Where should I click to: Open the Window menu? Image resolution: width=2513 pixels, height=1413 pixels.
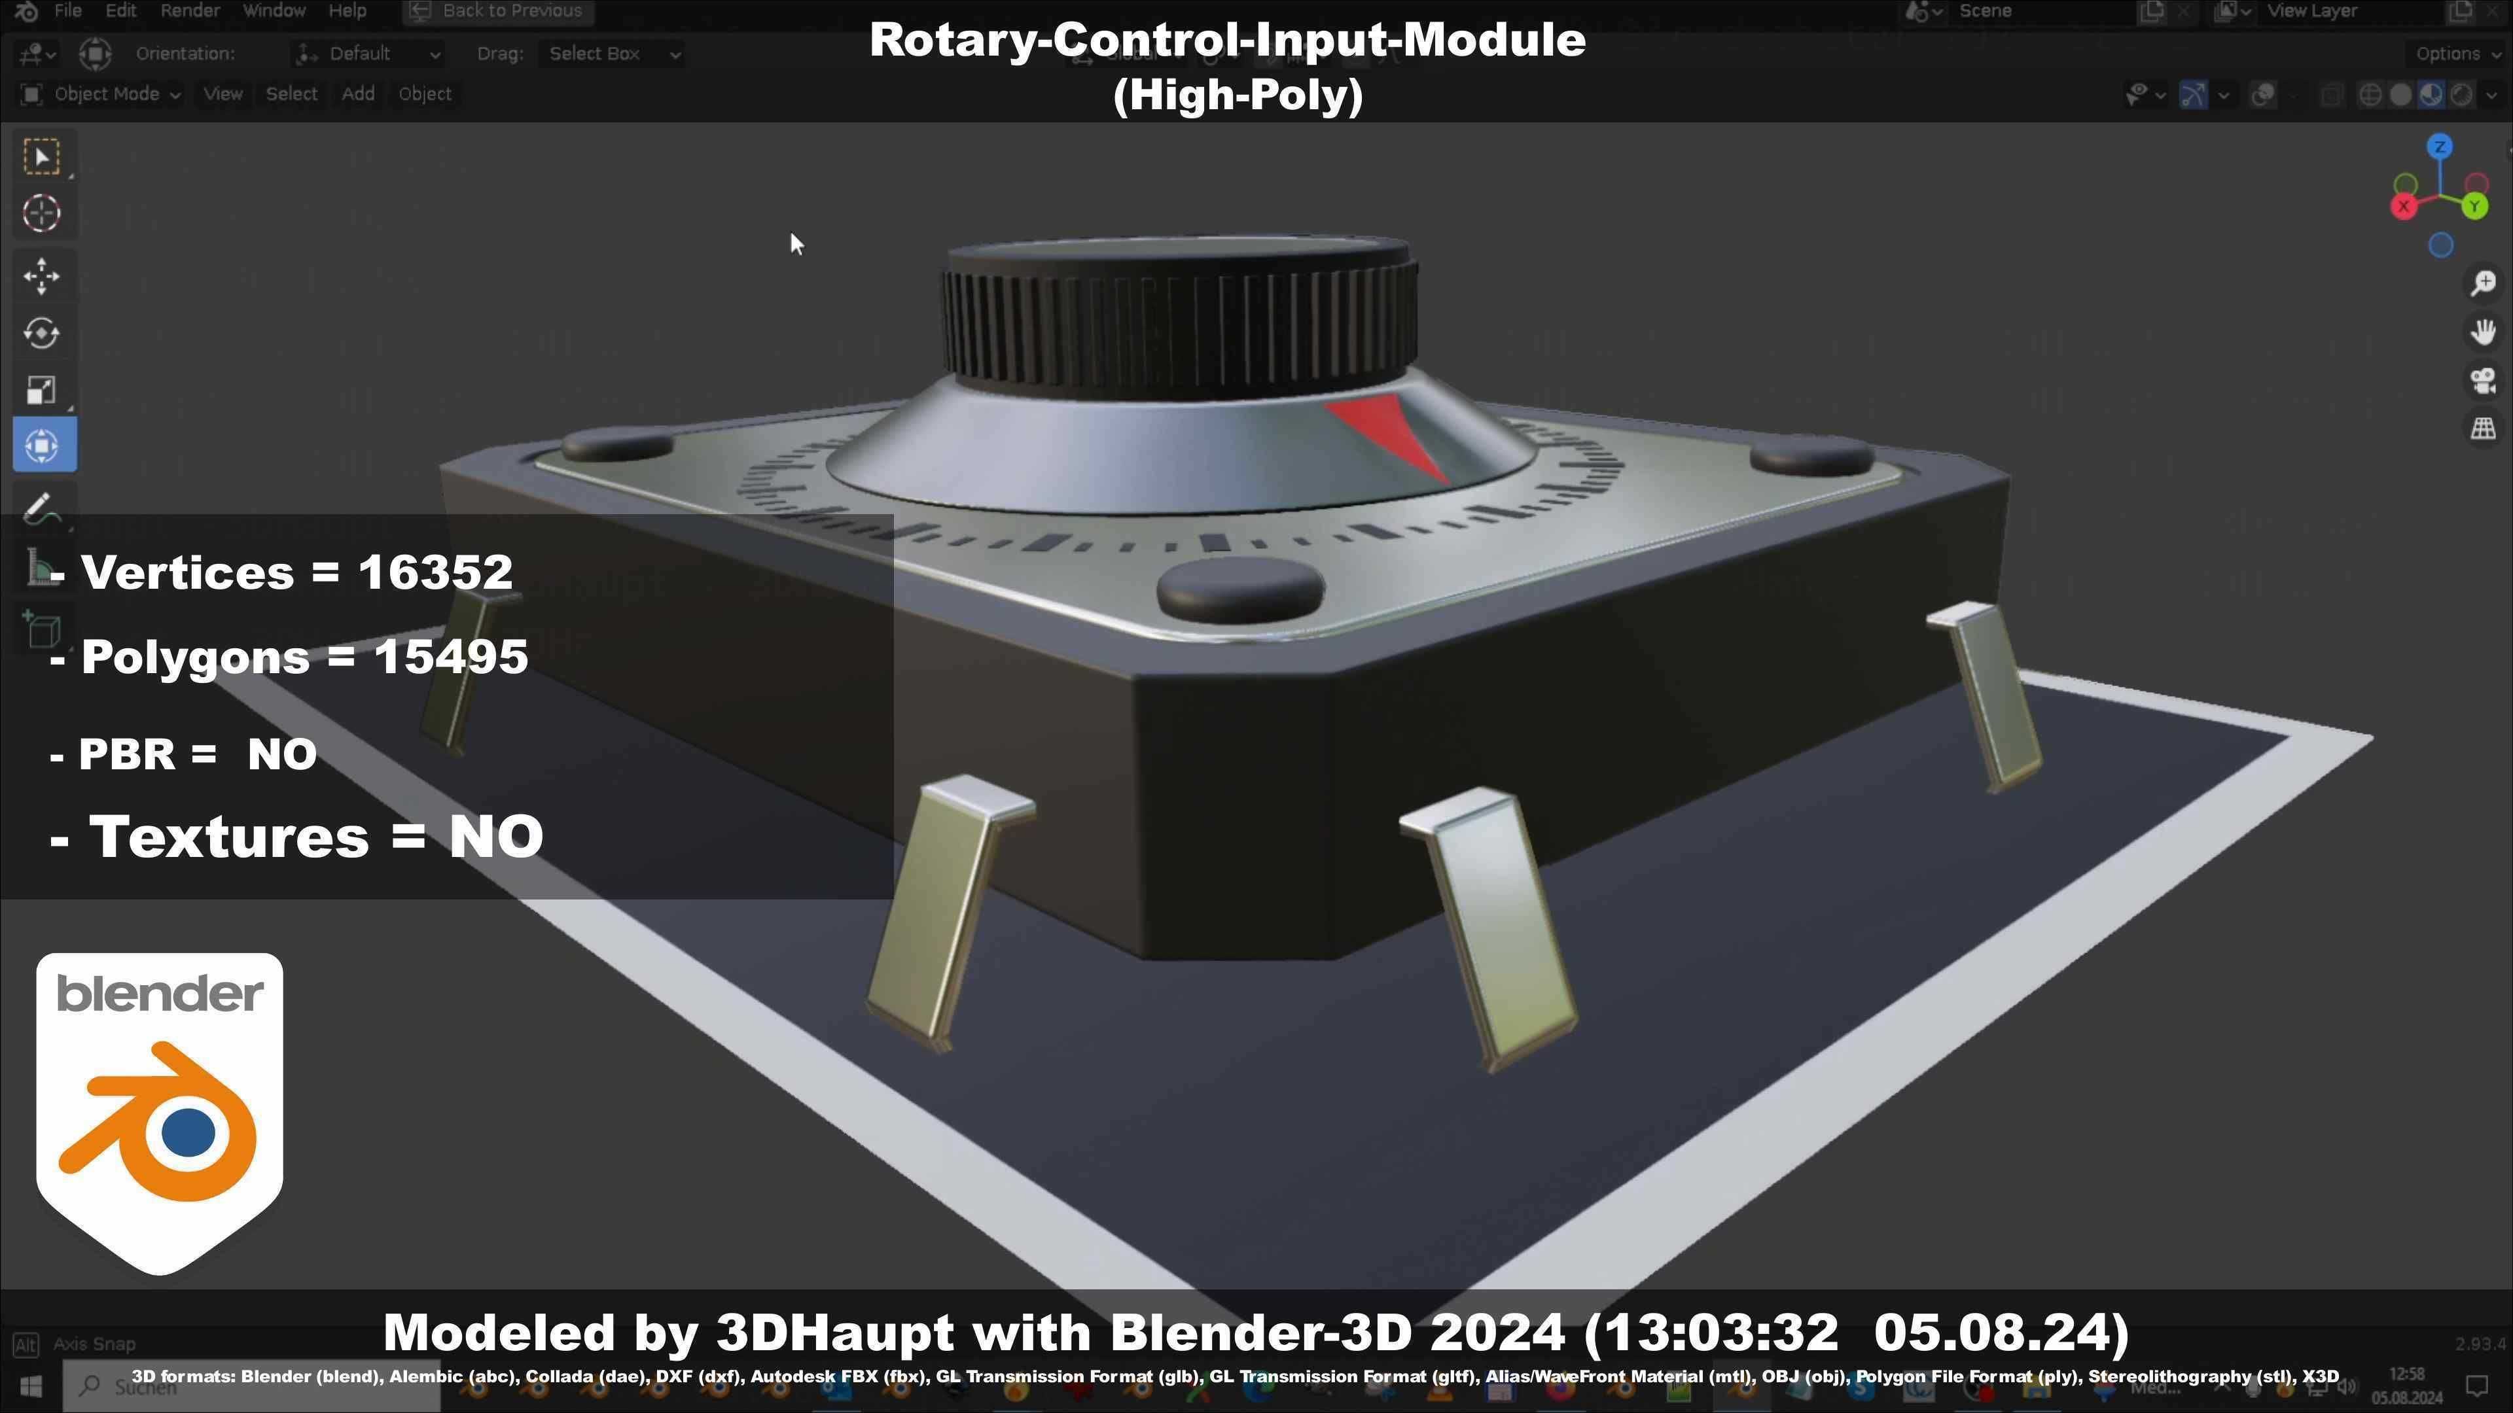coord(274,10)
